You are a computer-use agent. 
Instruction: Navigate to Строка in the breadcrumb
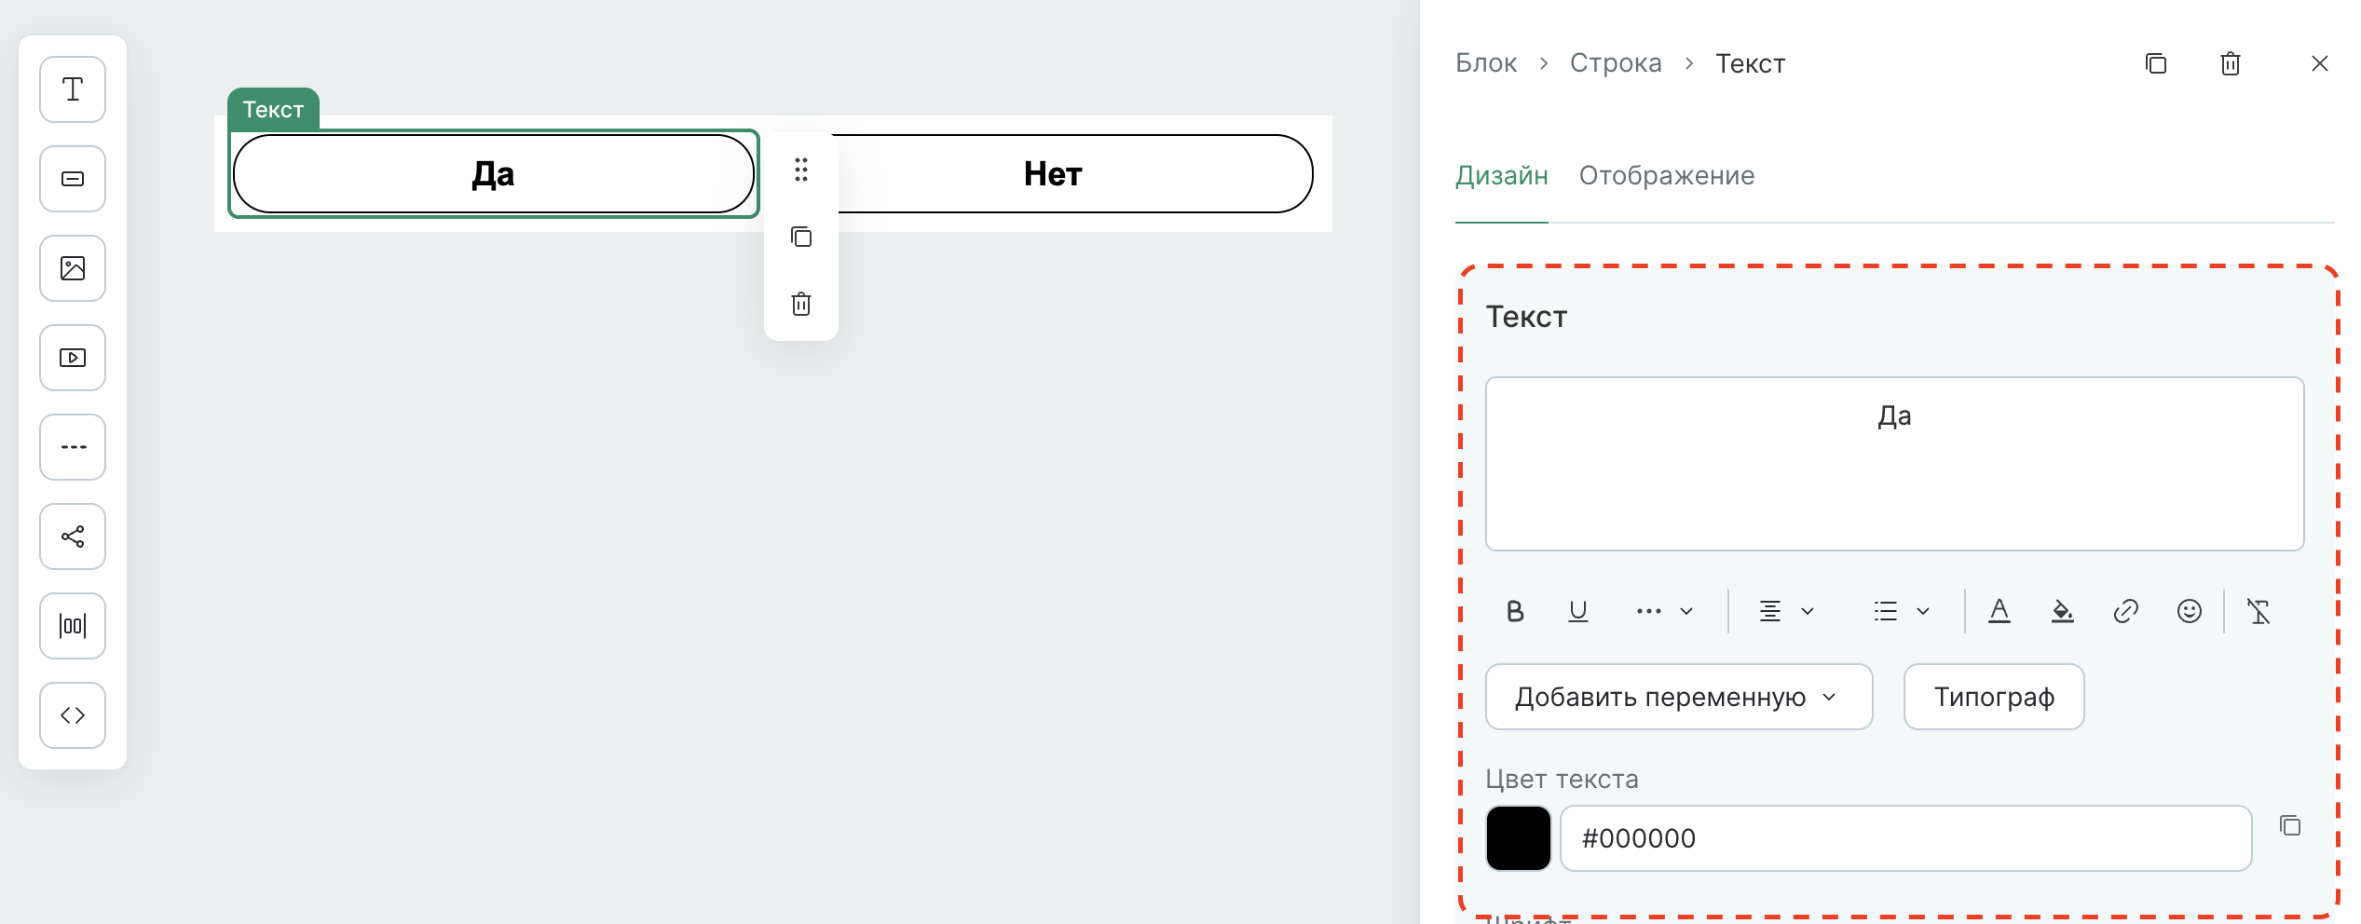coord(1616,61)
